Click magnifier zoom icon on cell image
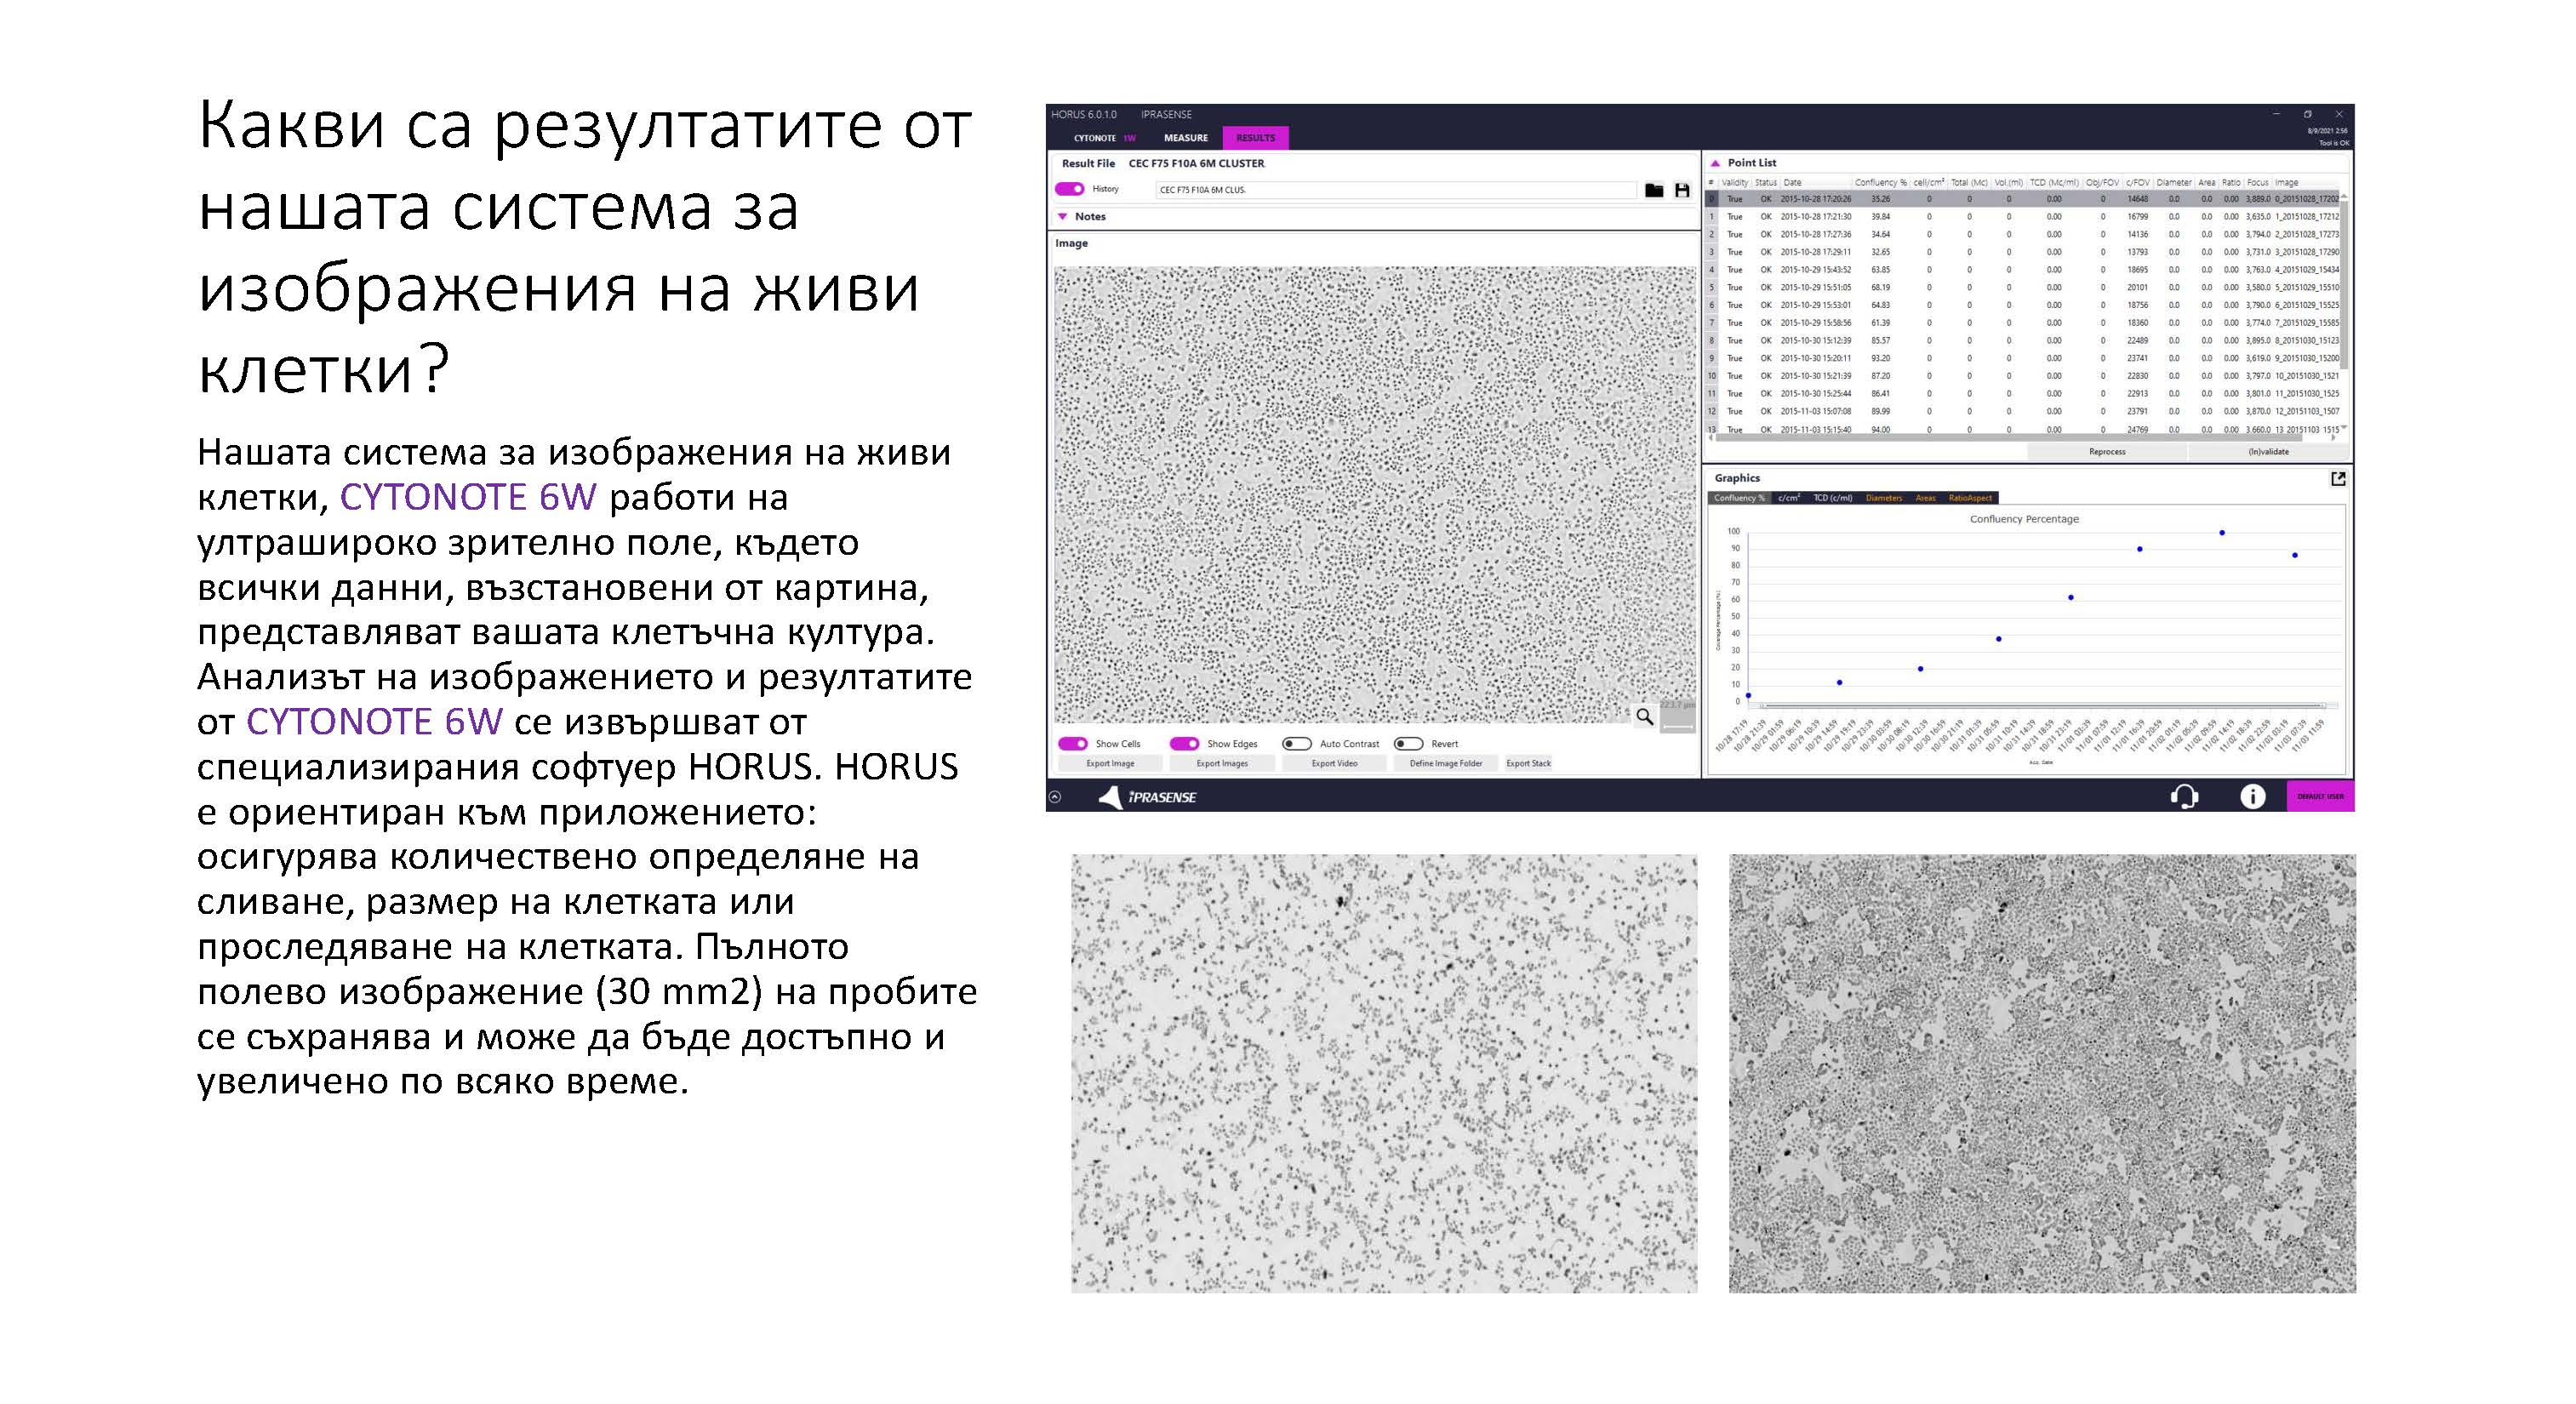This screenshot has width=2576, height=1404. coord(1644,716)
